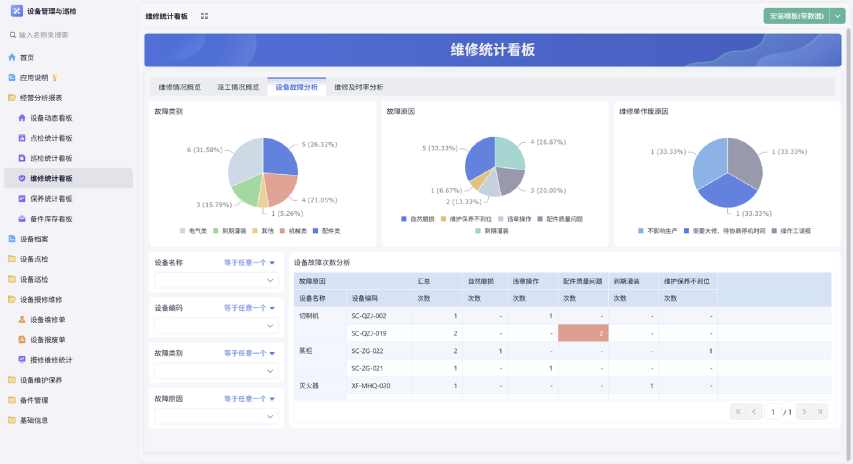
Task: Click the search magnifier icon in sidebar
Action: (13, 35)
